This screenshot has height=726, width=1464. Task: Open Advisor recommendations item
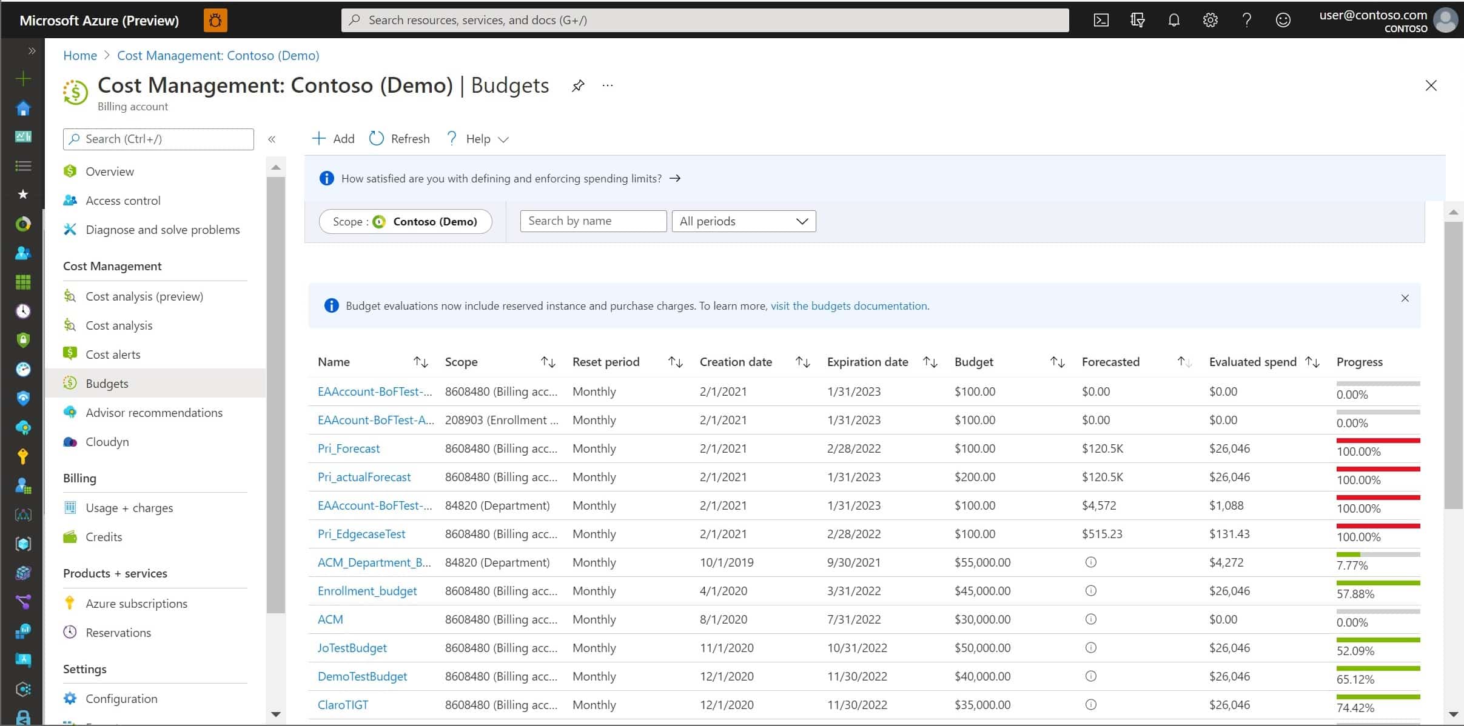point(155,413)
